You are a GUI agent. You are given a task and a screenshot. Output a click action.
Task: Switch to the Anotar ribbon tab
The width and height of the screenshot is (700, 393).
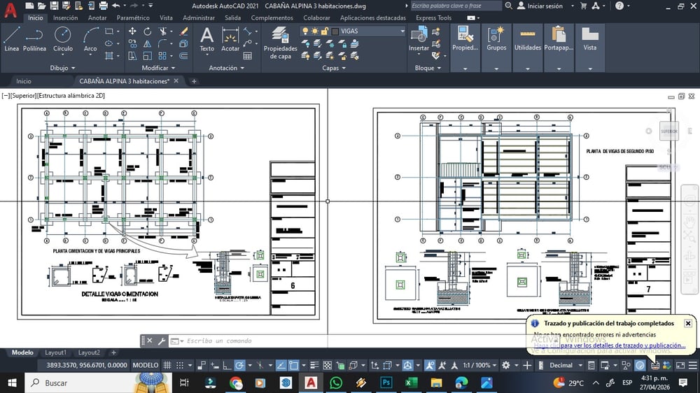pos(97,18)
